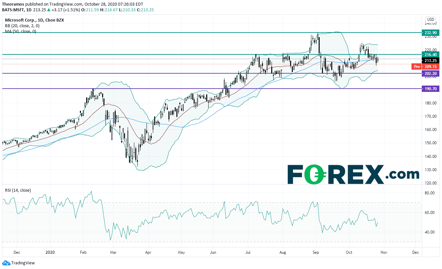This screenshot has height=269, width=442.
Task: Click the RSI 80.00 scale value
Action: 430,193
